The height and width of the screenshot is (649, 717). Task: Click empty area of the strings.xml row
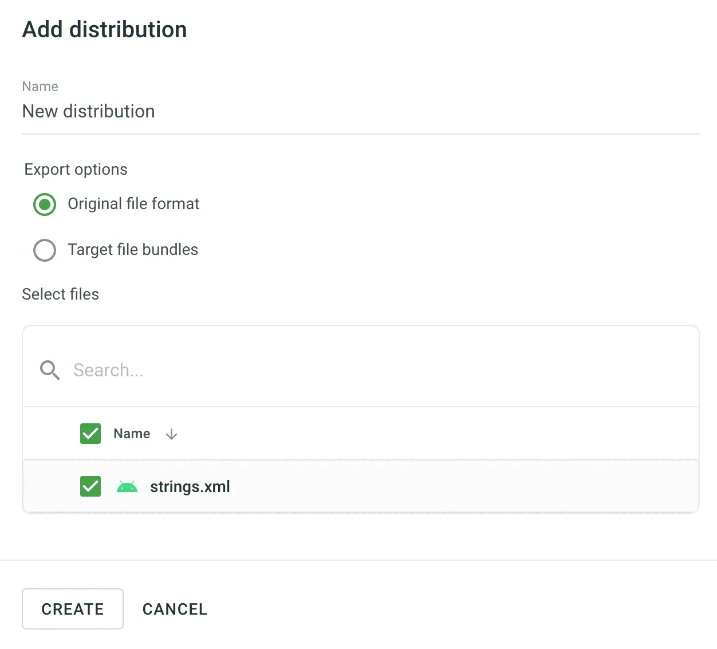[x=458, y=487]
